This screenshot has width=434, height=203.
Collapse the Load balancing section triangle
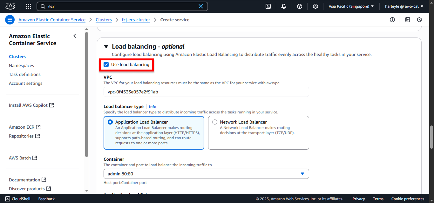pyautogui.click(x=106, y=47)
